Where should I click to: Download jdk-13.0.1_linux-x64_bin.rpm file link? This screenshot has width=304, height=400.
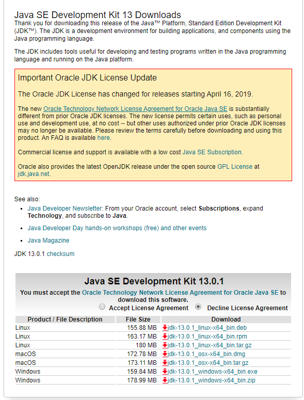pyautogui.click(x=207, y=337)
